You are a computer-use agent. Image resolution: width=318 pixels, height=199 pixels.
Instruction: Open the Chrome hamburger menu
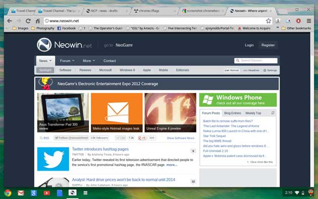coord(309,21)
